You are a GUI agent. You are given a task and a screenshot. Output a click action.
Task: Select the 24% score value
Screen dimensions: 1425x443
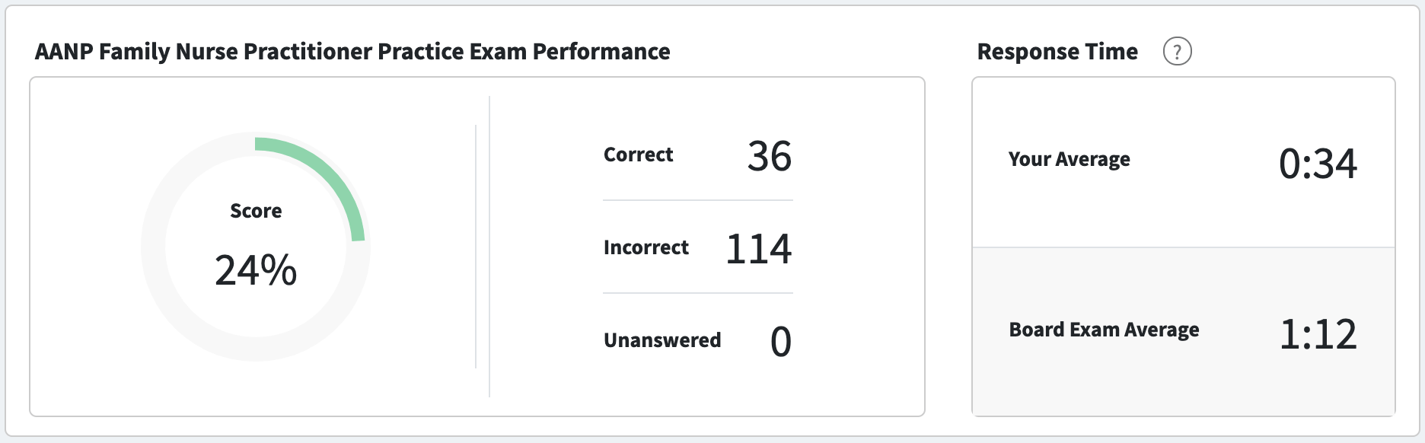coord(256,270)
